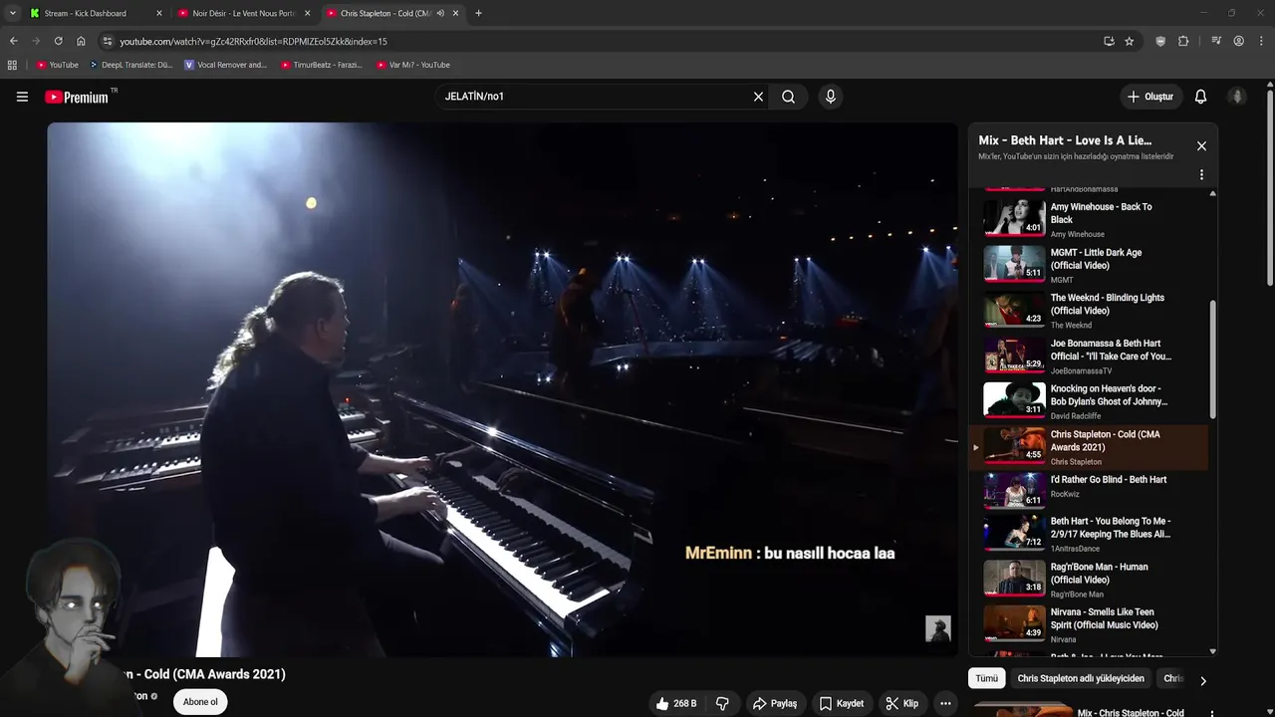
Task: Save the video with Kaydet
Action: (x=842, y=703)
